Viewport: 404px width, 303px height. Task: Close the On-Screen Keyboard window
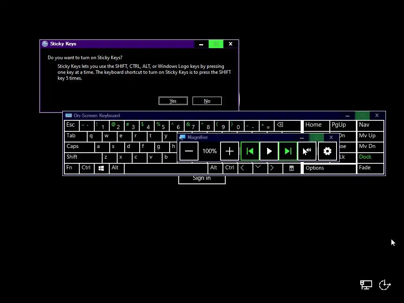coord(377,116)
